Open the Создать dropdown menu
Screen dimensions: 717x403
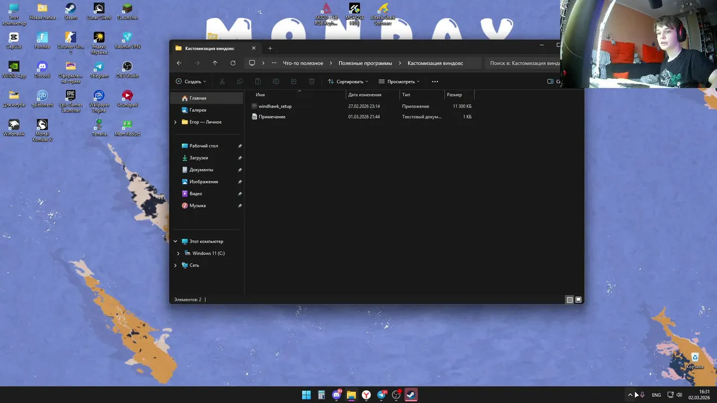(x=191, y=82)
